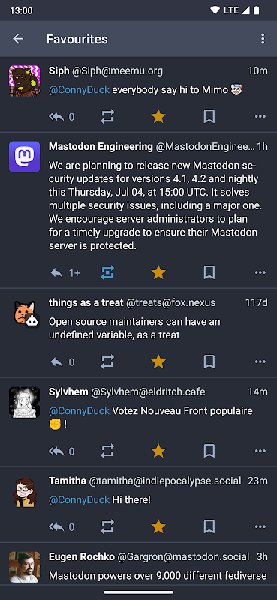
Task: Remove star from things as a treat post
Action: click(158, 361)
